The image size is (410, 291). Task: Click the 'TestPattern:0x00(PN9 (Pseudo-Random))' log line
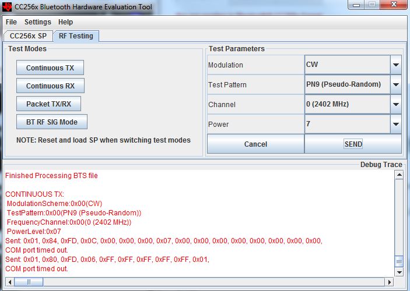[74, 213]
